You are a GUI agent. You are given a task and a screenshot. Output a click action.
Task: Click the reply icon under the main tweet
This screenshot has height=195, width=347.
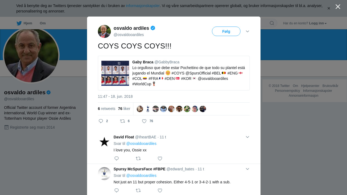click(101, 121)
